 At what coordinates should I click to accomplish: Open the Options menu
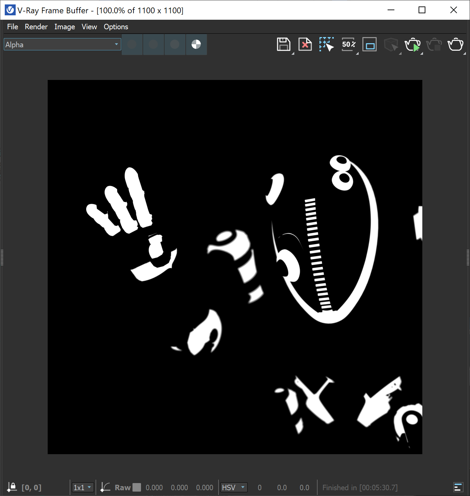[115, 27]
